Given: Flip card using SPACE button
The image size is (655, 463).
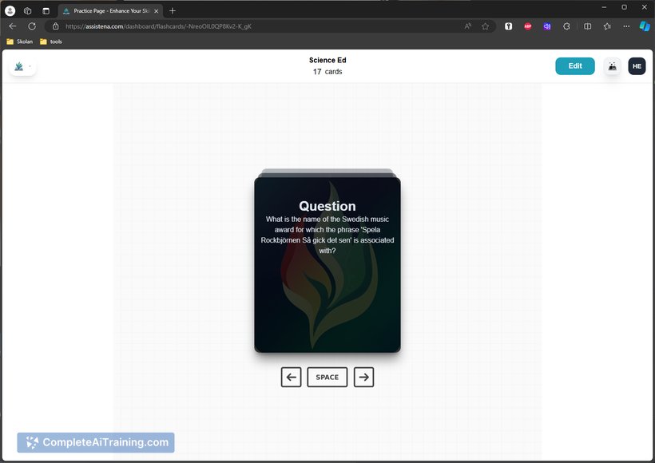Looking at the screenshot, I should coord(327,377).
